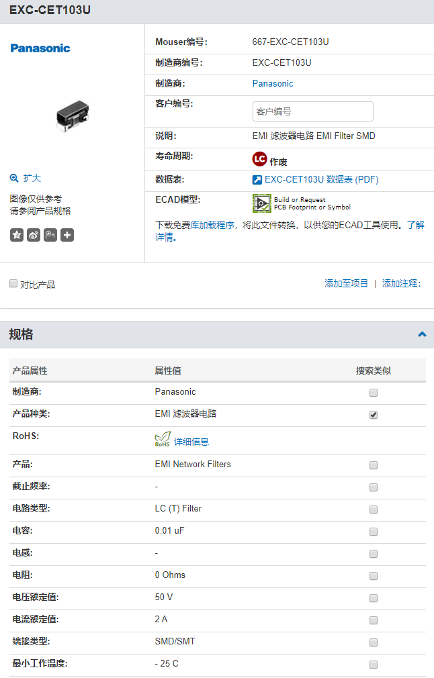
Task: Open the RoHS 详细信息 link
Action: pyautogui.click(x=191, y=442)
